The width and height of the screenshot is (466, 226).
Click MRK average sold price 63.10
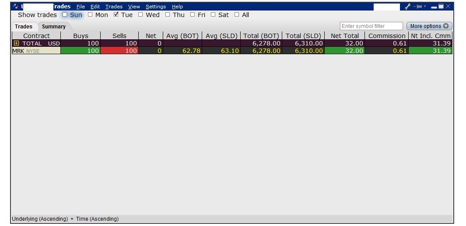coord(221,51)
